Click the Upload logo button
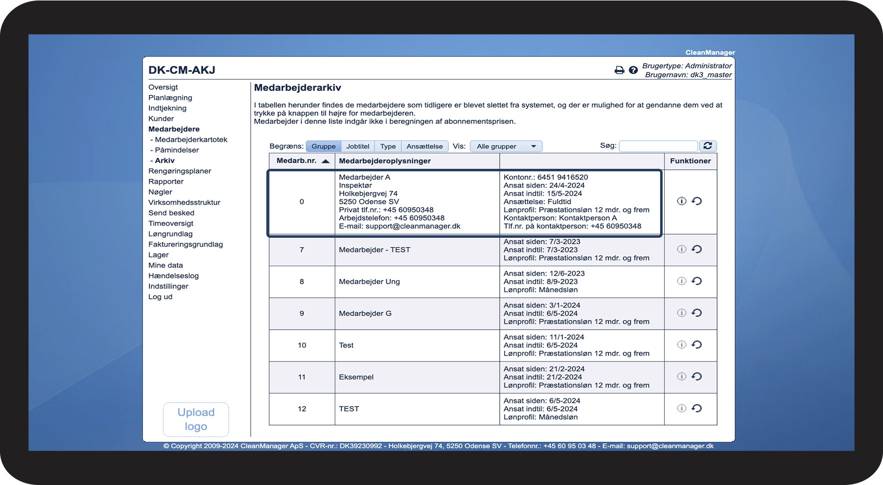 [196, 419]
